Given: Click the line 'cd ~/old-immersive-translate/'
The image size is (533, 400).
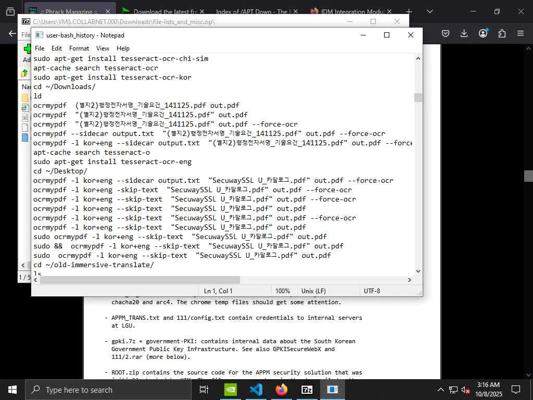Looking at the screenshot, I should [x=94, y=265].
